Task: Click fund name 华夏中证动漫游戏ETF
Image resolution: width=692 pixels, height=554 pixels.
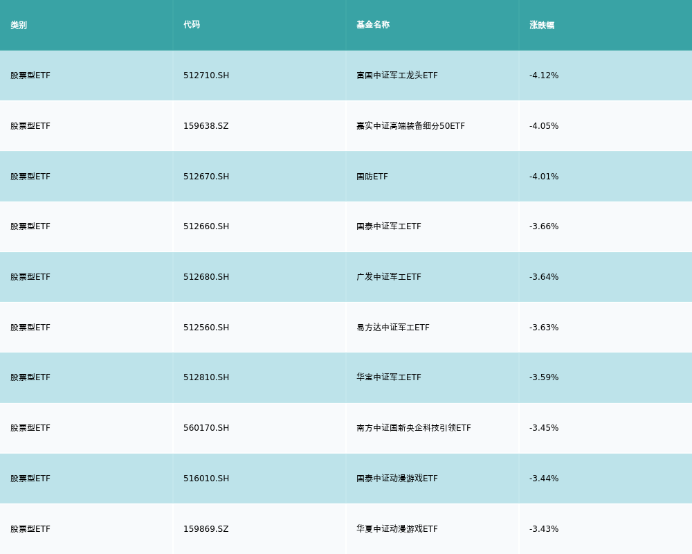Action: coord(397,529)
